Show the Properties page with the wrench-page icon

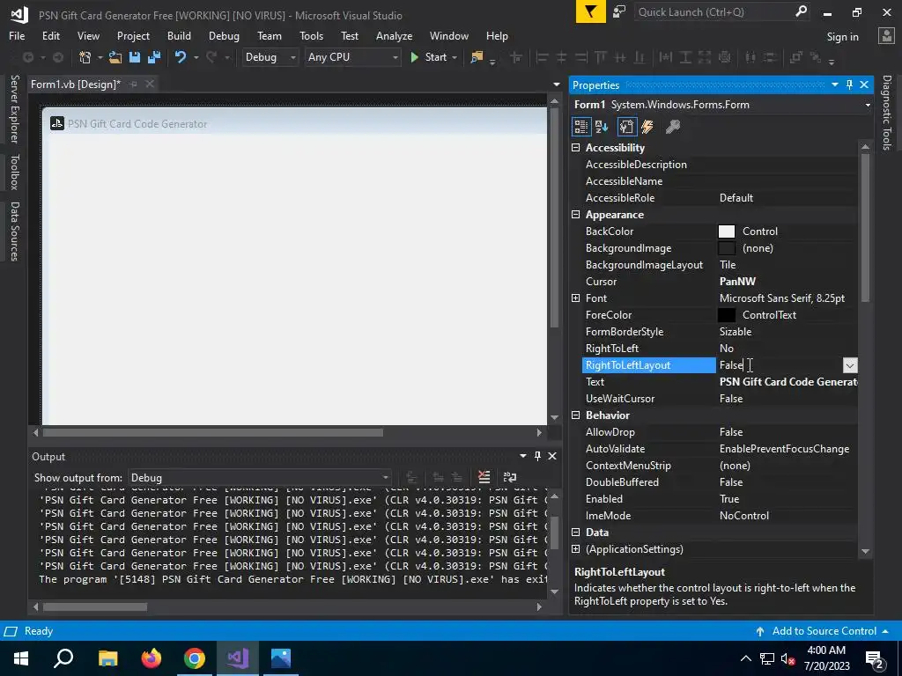626,127
